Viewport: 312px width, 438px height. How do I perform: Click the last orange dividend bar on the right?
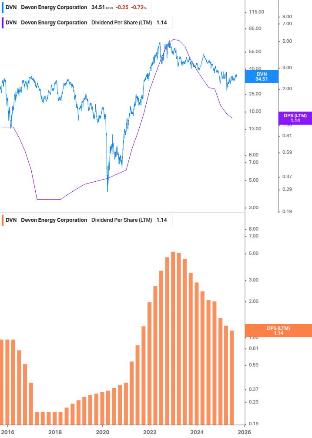click(231, 378)
